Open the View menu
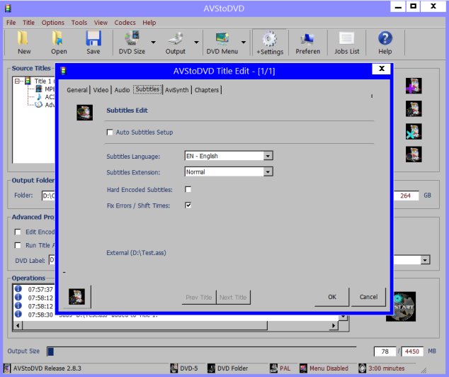449x377 pixels. (x=101, y=23)
